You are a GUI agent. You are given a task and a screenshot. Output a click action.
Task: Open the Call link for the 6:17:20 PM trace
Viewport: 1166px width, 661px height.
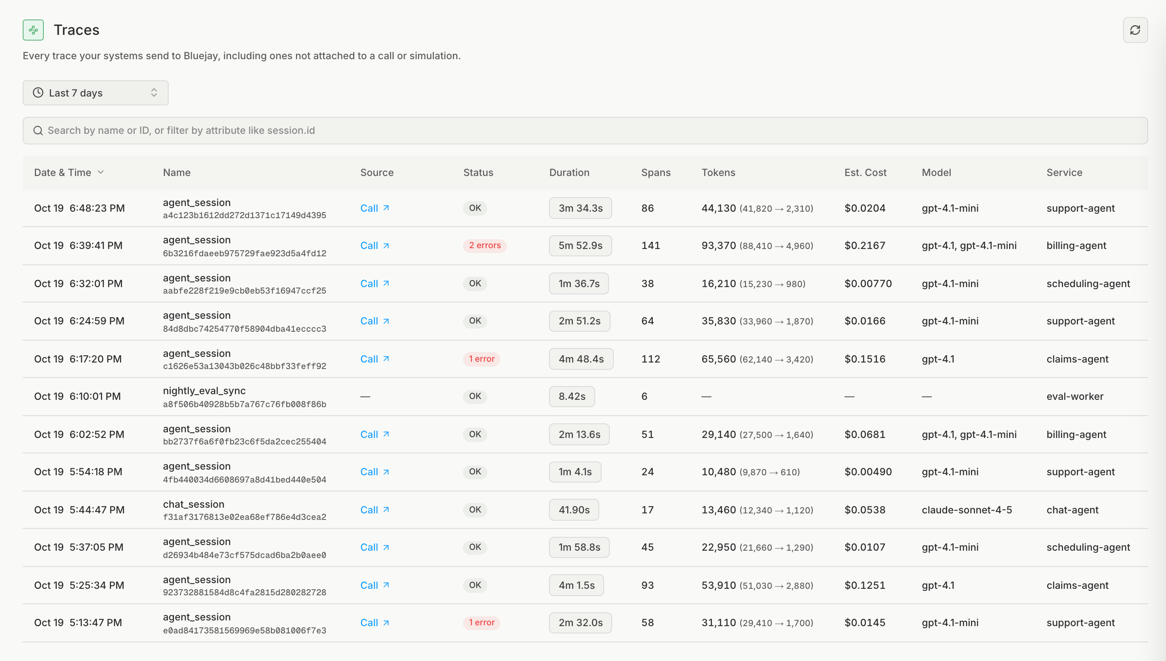click(x=375, y=358)
